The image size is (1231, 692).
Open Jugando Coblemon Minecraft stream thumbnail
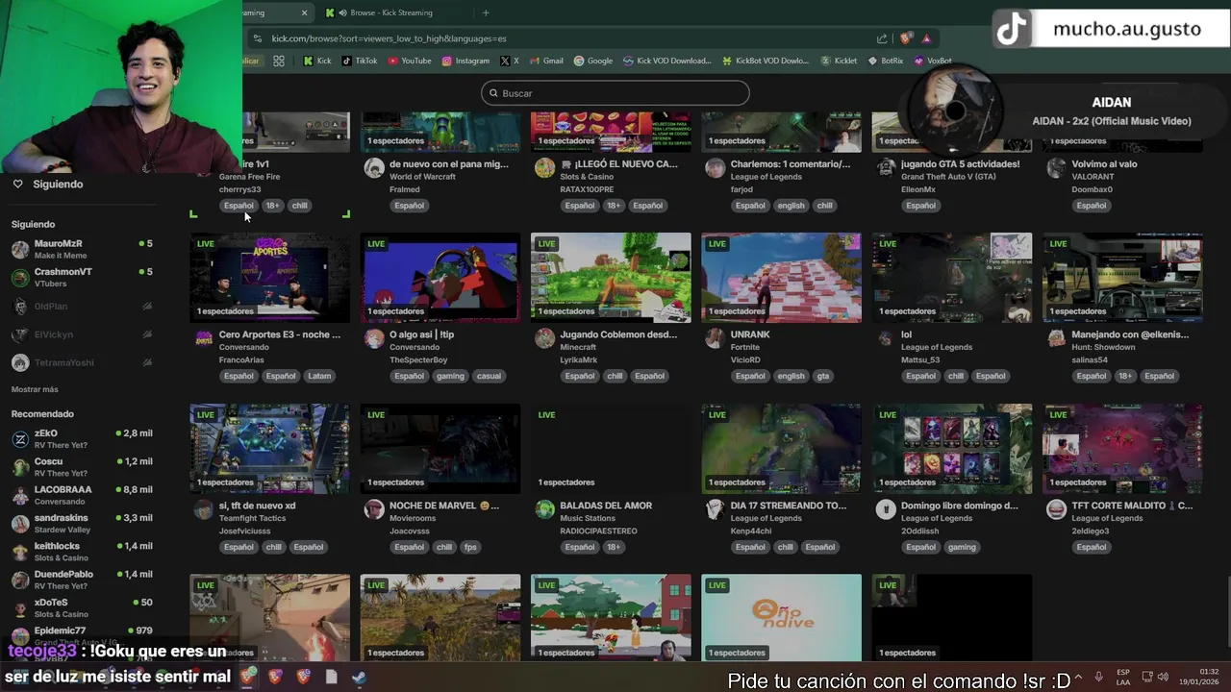coord(611,277)
